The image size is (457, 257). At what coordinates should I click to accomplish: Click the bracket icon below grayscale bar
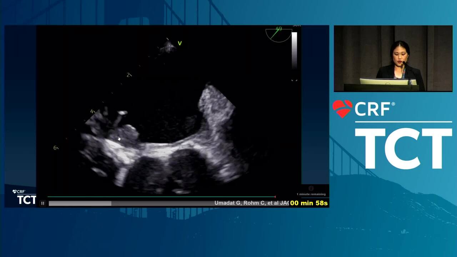click(x=294, y=80)
